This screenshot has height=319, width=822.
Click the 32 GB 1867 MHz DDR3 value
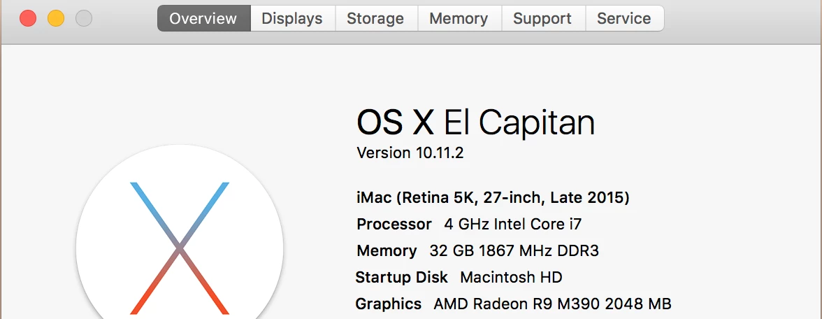tap(514, 251)
